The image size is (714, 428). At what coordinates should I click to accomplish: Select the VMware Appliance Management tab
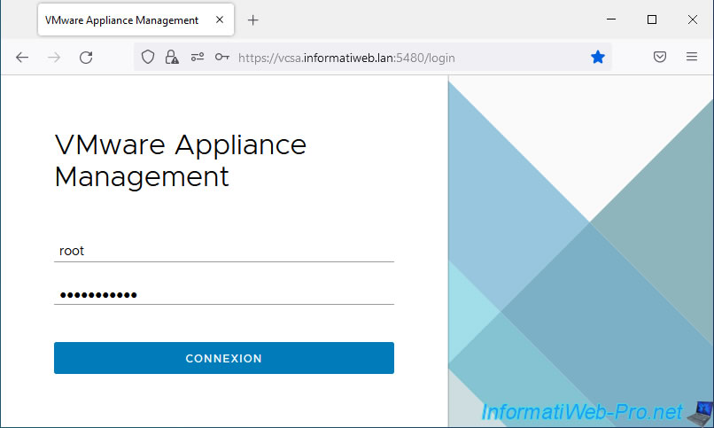[136, 19]
